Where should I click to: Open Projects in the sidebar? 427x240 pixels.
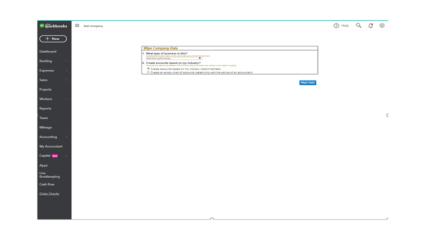tap(45, 90)
